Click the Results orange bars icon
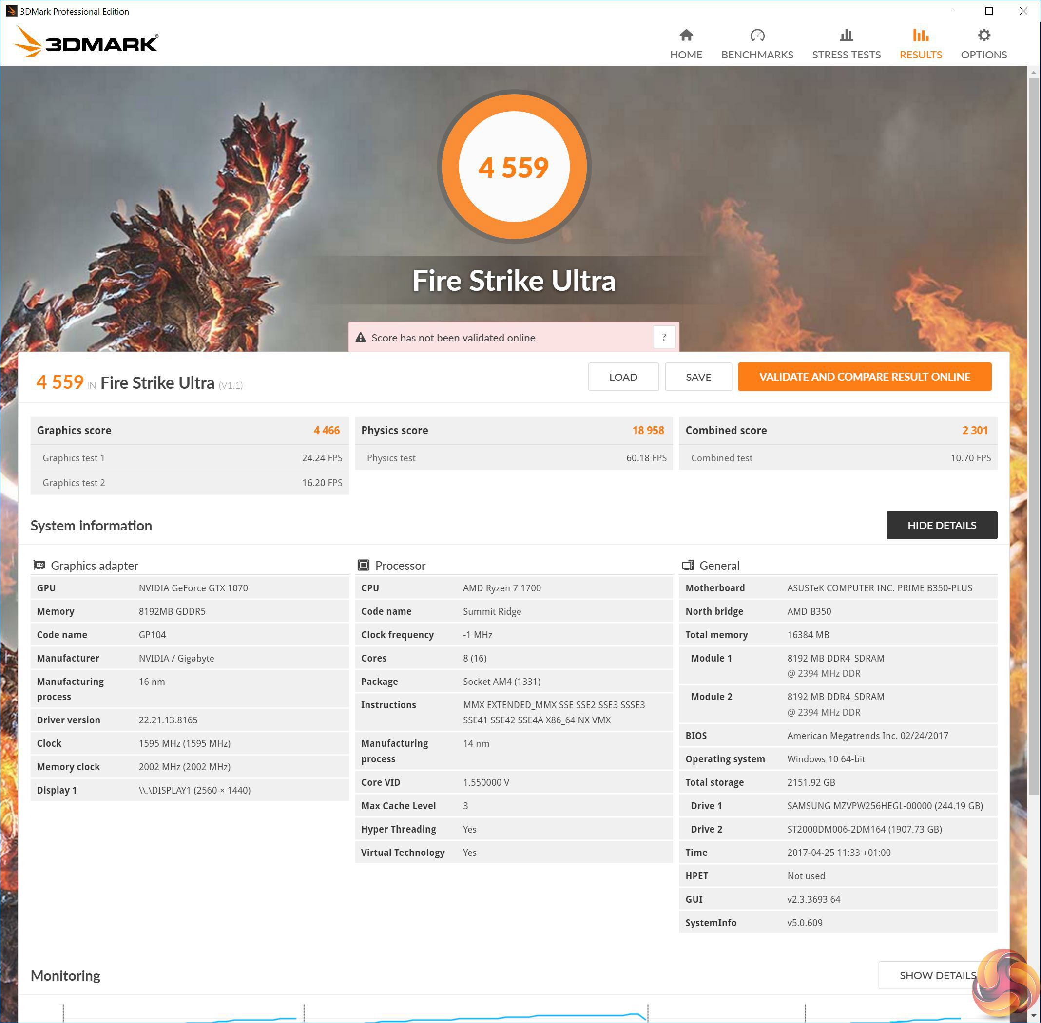 (920, 36)
